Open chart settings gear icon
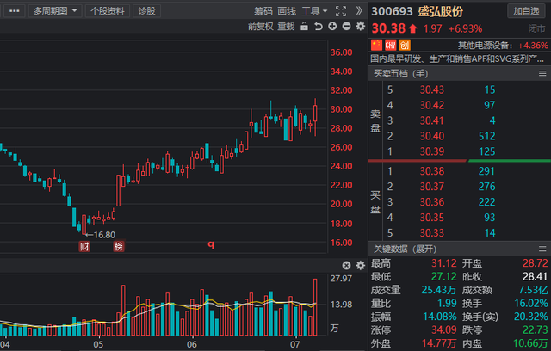 coord(361,27)
